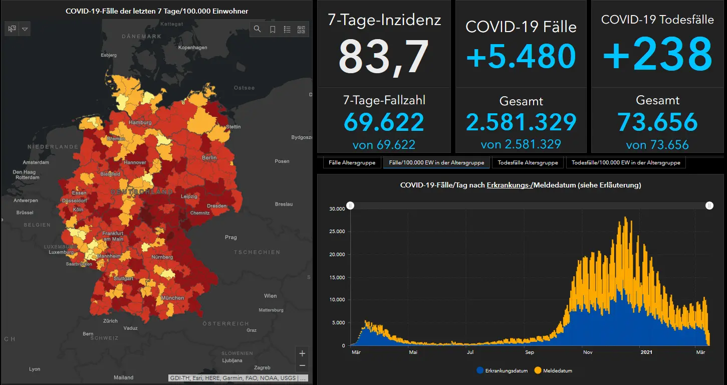This screenshot has height=385, width=727.
Task: Click the COVID-19 Todesfälle Gesamt 73.656 figure
Action: click(x=657, y=122)
